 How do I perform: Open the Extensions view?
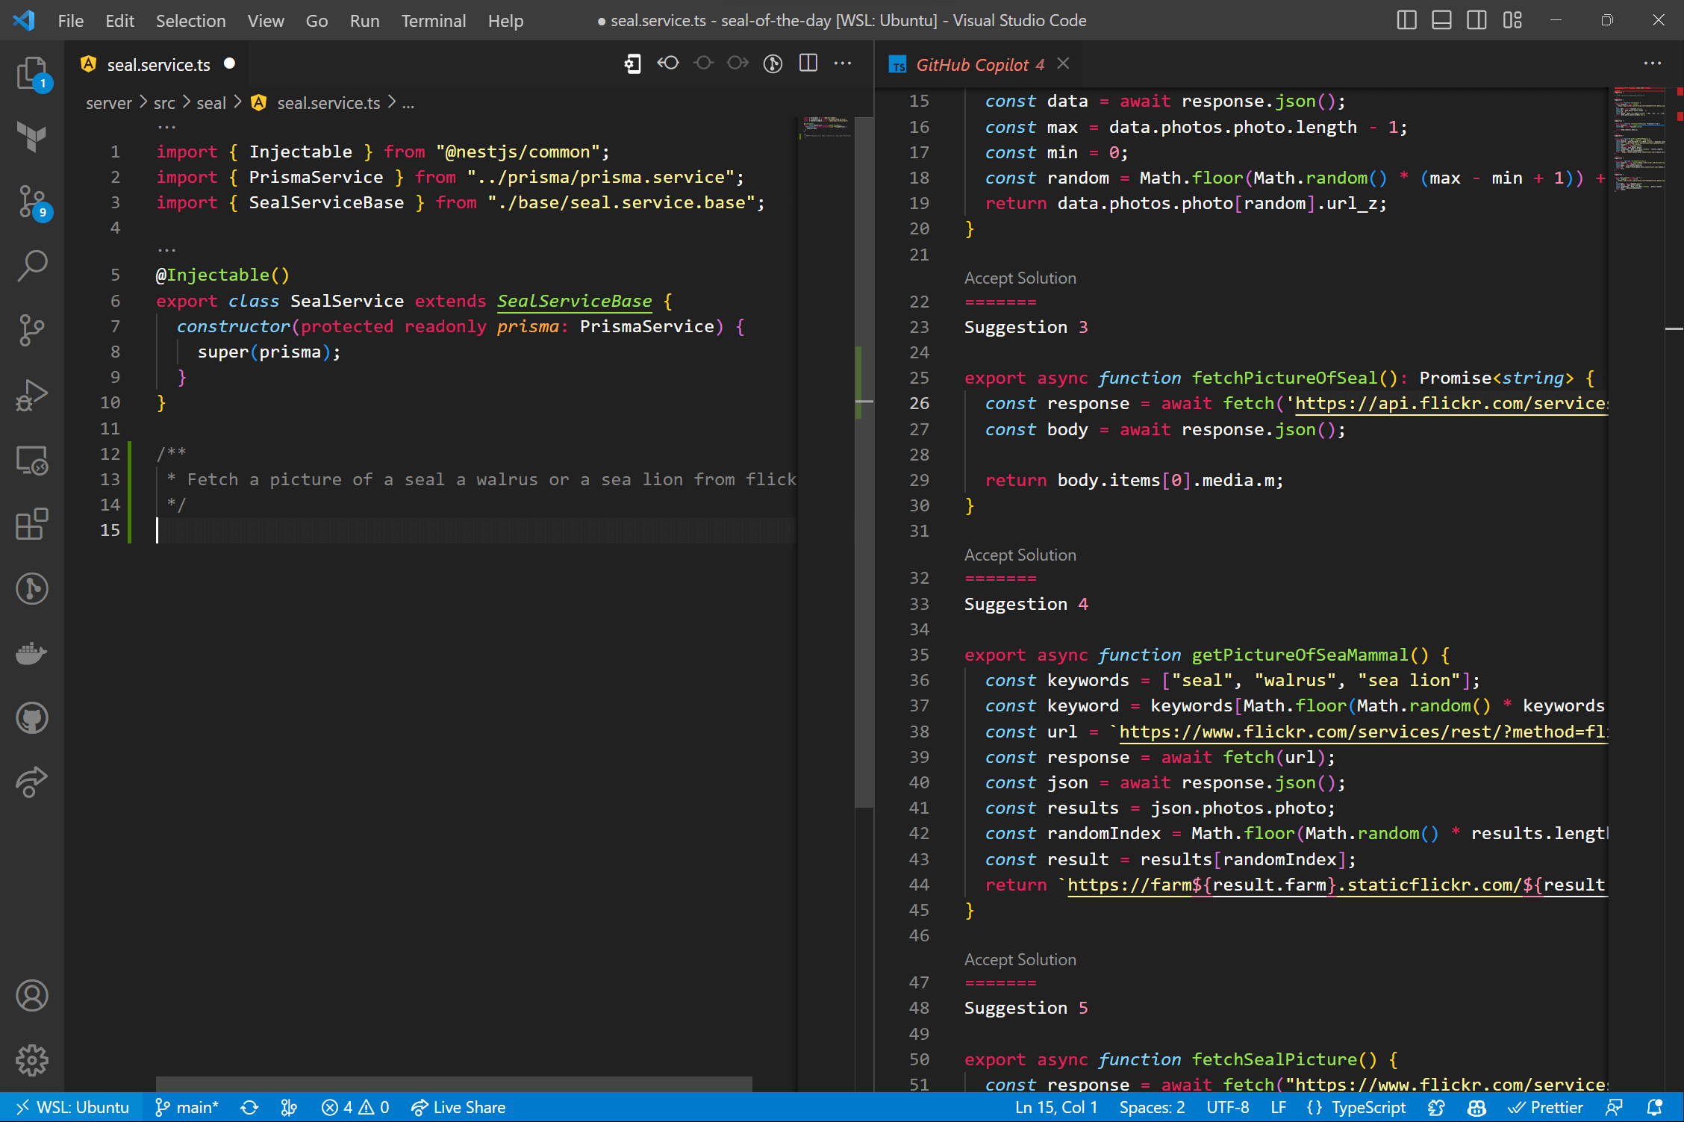pos(31,525)
